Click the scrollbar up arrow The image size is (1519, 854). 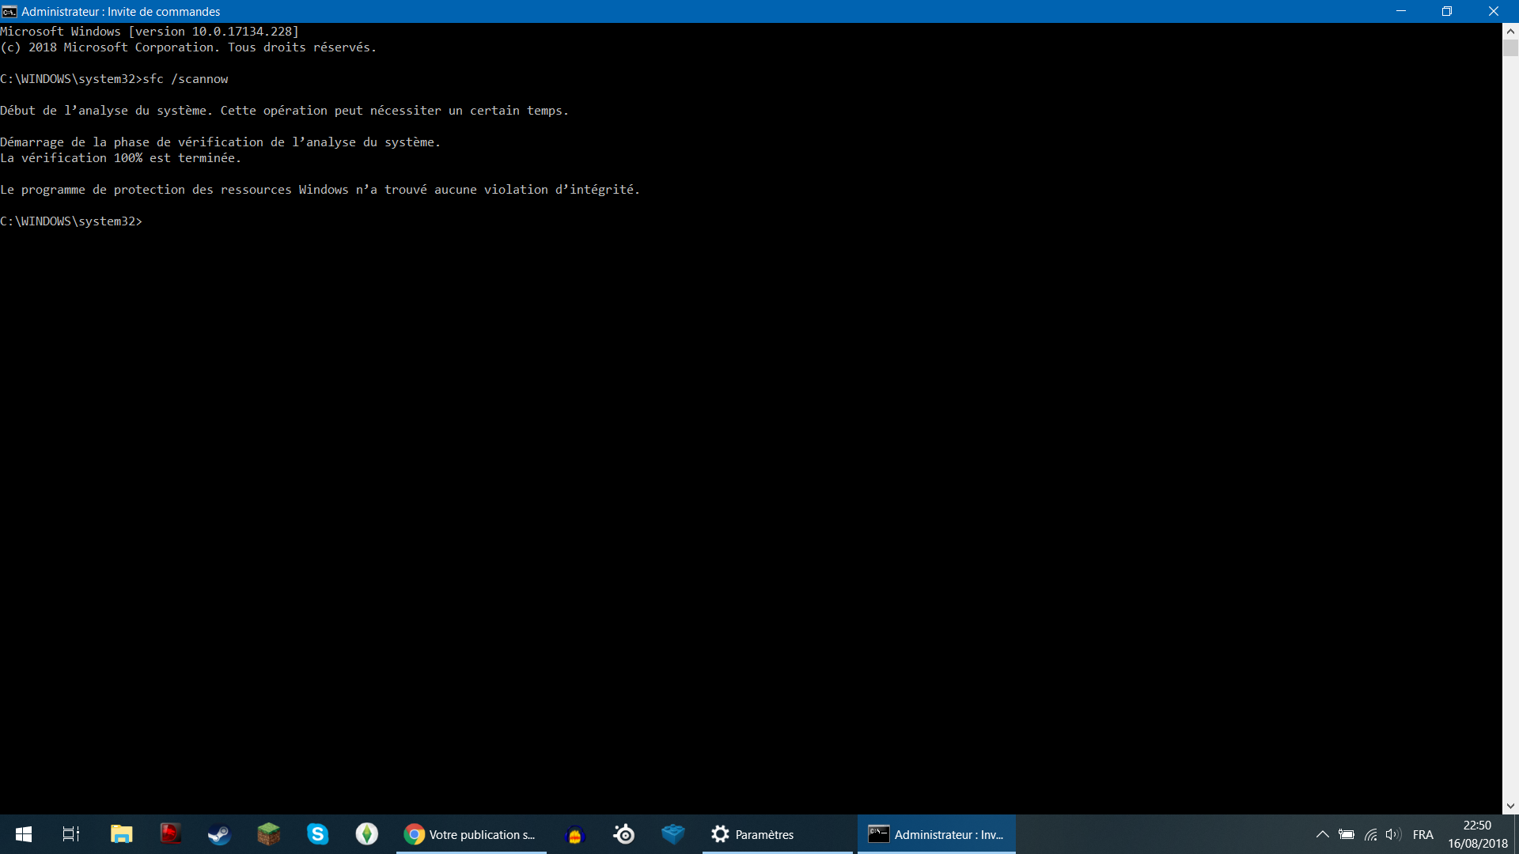coord(1510,32)
